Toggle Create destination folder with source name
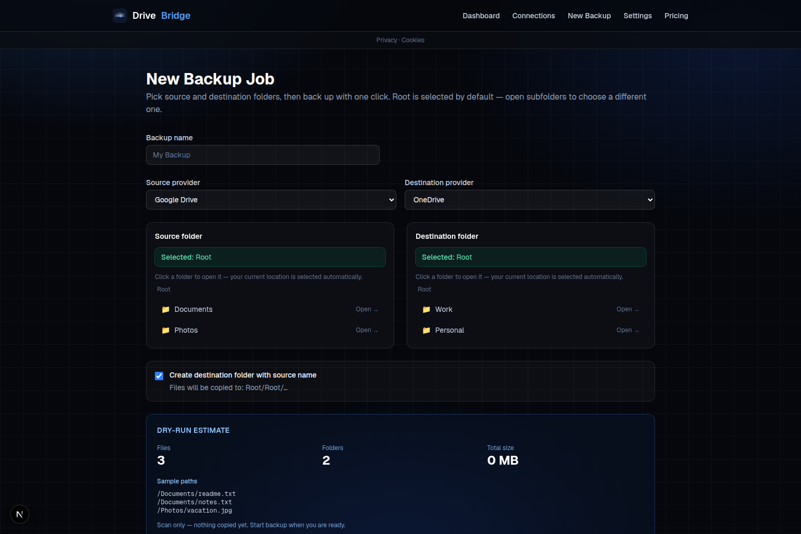The width and height of the screenshot is (801, 534). click(x=159, y=375)
